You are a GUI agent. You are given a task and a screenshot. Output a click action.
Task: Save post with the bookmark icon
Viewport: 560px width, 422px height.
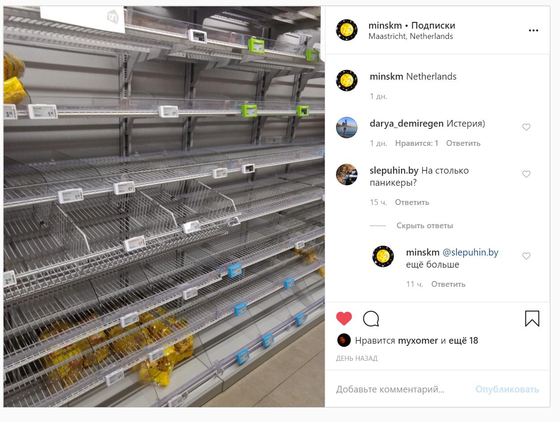[x=532, y=319]
